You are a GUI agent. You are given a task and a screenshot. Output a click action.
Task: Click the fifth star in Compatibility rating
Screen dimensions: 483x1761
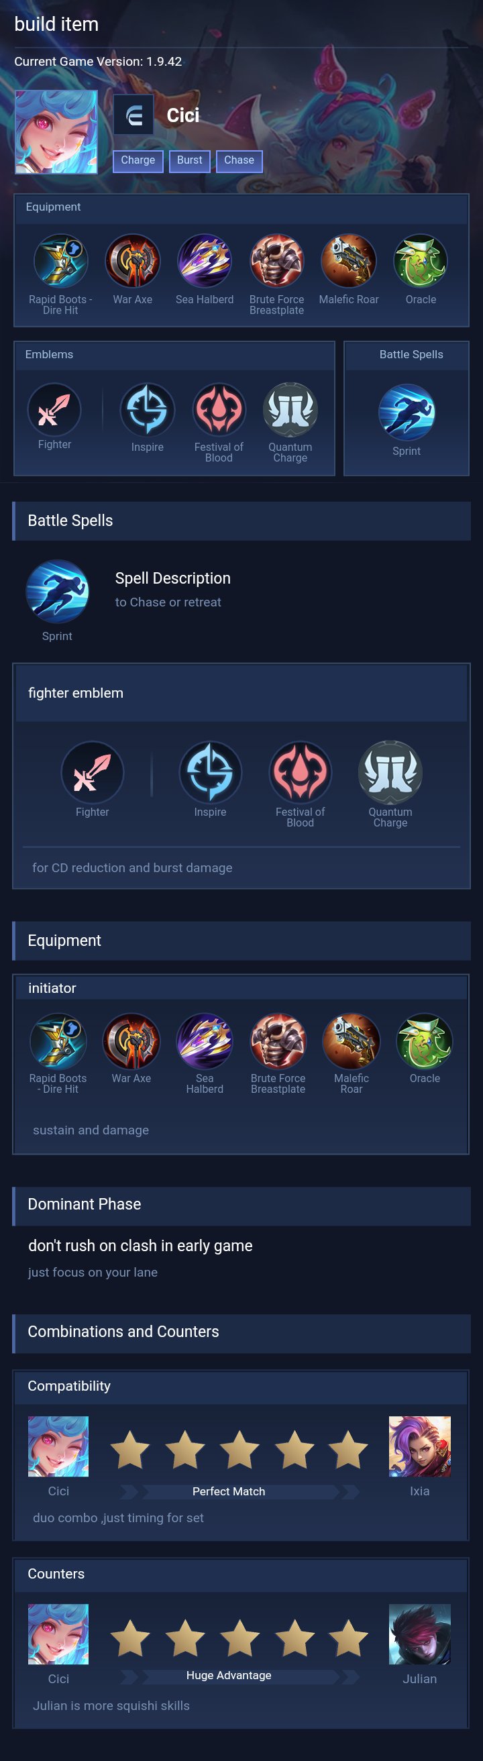348,1450
